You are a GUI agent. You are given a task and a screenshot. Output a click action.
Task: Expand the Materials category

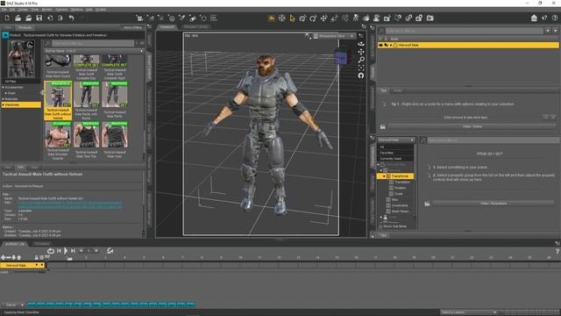[x=4, y=99]
